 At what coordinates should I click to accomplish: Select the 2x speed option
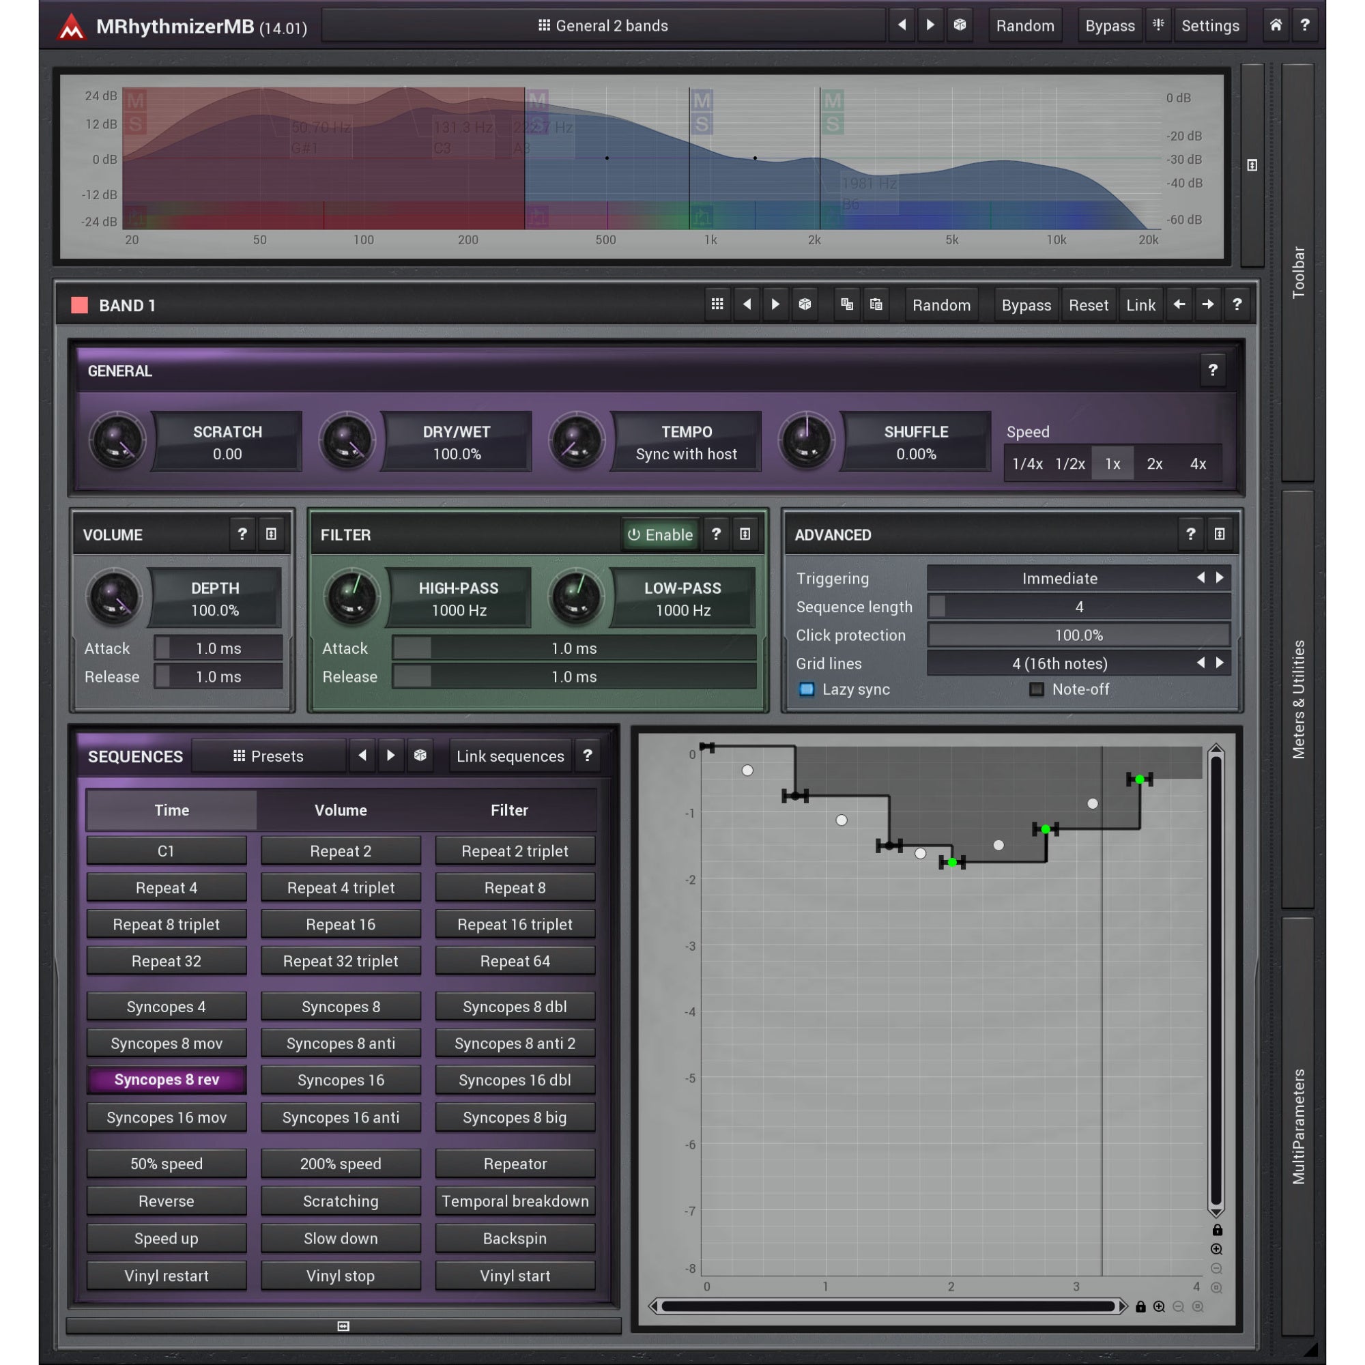[x=1155, y=463]
